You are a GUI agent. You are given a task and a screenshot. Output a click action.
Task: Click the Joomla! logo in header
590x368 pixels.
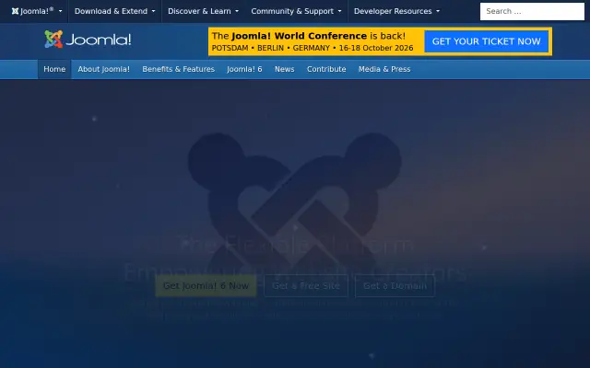[88, 40]
